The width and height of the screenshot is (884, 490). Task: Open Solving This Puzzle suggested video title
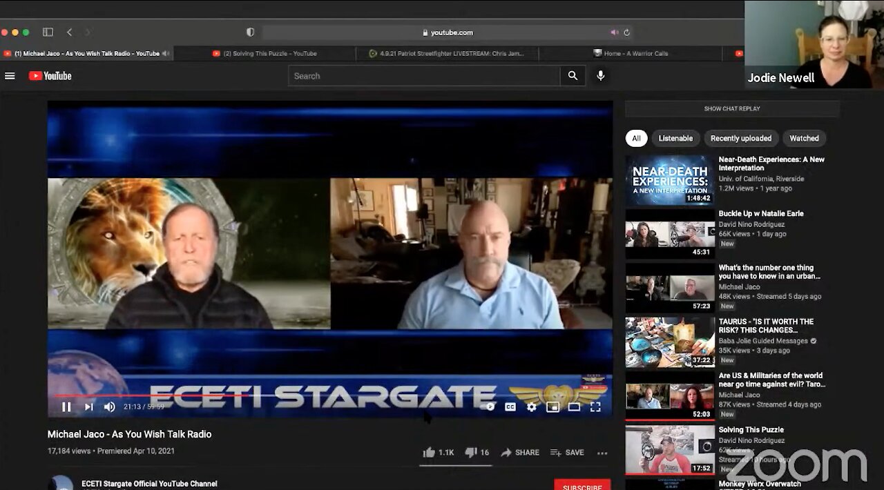(x=751, y=429)
